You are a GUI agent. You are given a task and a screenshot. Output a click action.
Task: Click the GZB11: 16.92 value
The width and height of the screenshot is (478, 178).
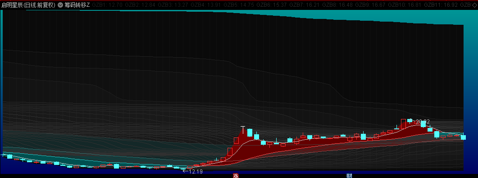(441, 5)
